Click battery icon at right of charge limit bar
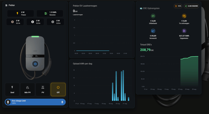Viewport: 209px width, 114px height. pos(62,102)
